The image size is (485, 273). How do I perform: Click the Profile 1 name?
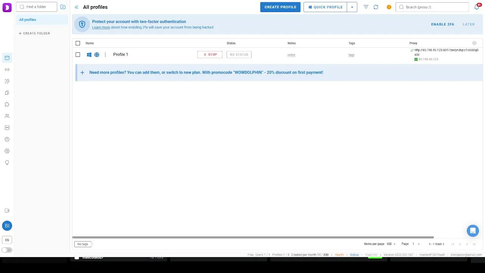pos(120,55)
